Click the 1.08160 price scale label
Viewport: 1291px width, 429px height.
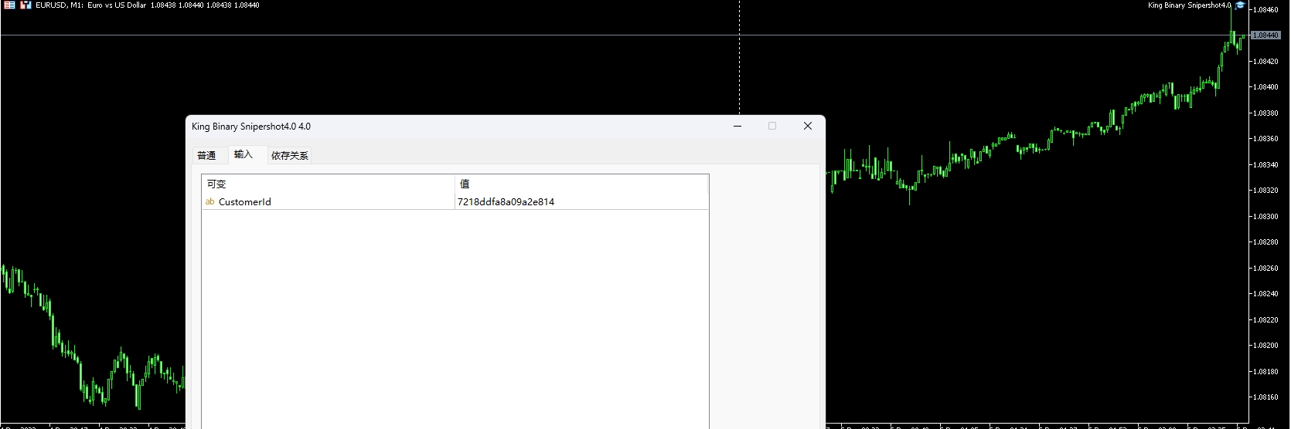pos(1265,397)
